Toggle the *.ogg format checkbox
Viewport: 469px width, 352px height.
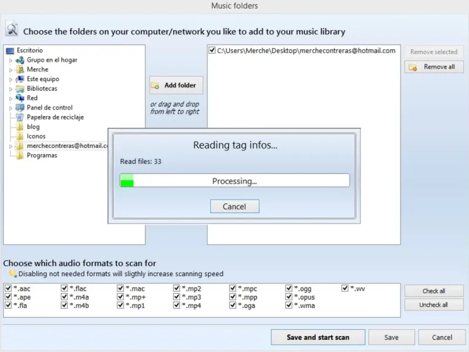pyautogui.click(x=288, y=288)
